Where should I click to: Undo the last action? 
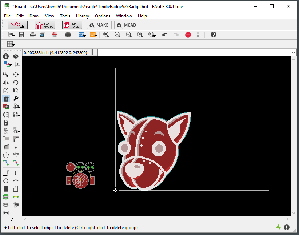[164, 34]
